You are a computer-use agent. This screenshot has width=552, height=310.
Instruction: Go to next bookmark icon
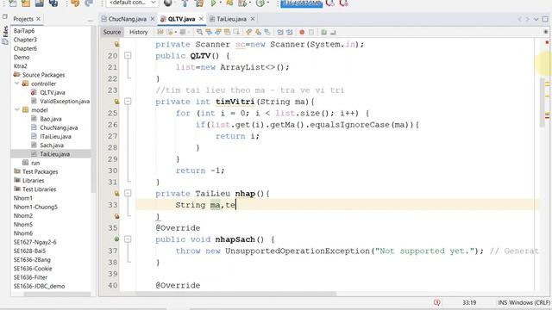[x=258, y=32]
